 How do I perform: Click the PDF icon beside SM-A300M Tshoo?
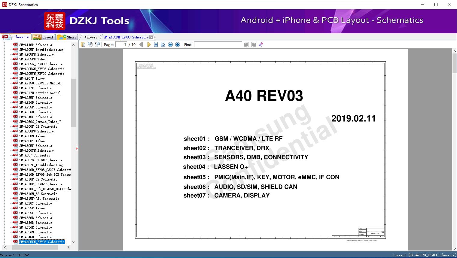tap(15, 136)
